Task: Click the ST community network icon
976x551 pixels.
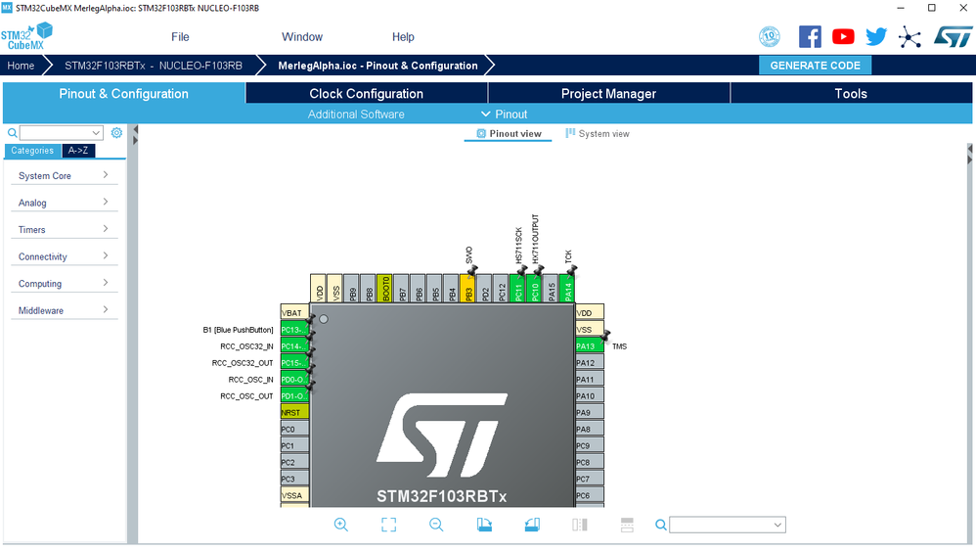Action: tap(909, 37)
